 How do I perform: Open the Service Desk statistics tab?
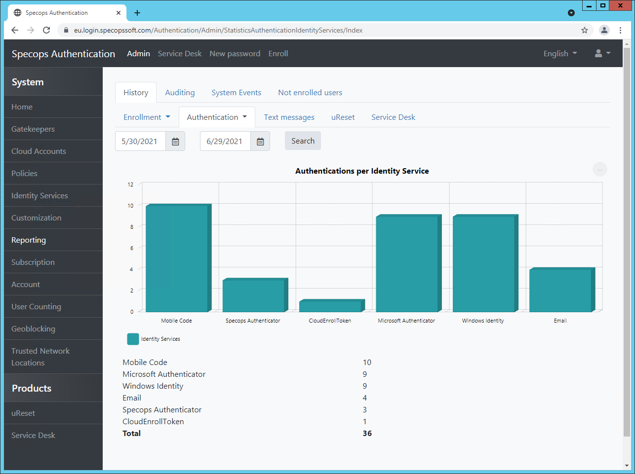394,117
